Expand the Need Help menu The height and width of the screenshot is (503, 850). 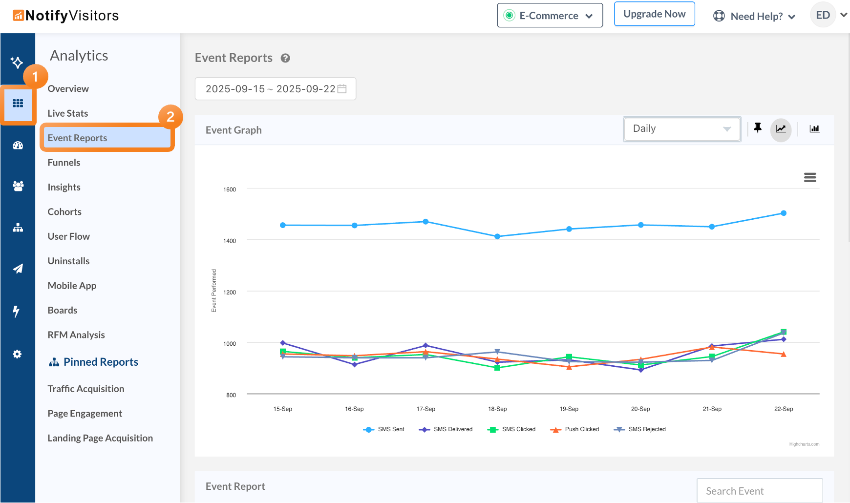pos(755,16)
